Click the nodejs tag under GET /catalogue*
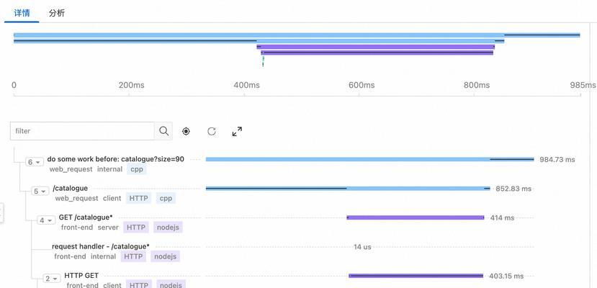Screen dimensions: 597x288 169,228
